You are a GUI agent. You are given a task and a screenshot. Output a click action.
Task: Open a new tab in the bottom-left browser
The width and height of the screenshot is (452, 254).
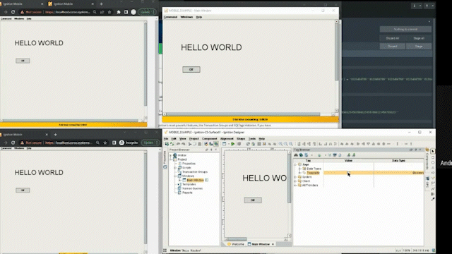[x=55, y=135]
